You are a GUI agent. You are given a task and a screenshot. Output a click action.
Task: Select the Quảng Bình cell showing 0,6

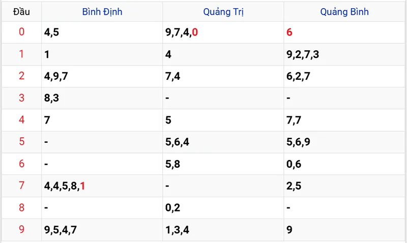tap(294, 164)
